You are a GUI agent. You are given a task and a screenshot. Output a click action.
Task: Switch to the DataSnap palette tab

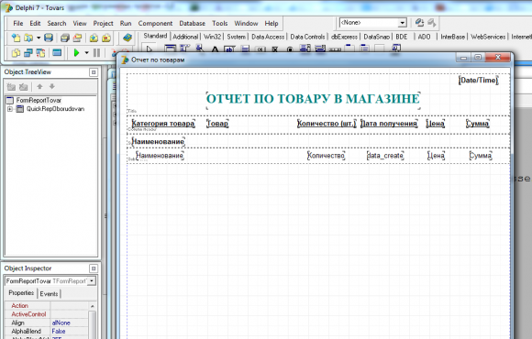point(377,37)
